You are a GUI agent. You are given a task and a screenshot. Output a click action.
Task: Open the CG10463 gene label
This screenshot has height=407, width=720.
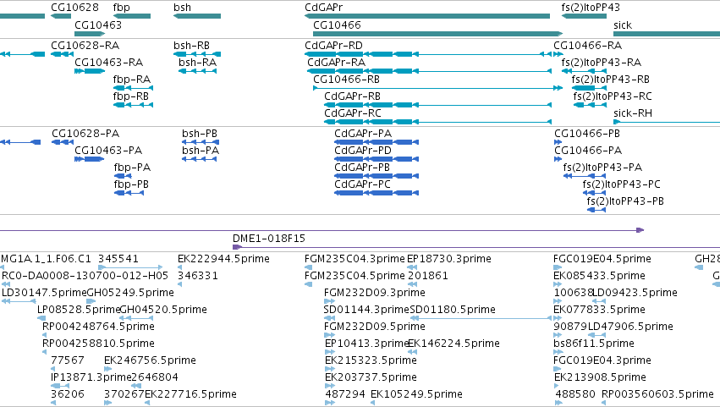(98, 25)
